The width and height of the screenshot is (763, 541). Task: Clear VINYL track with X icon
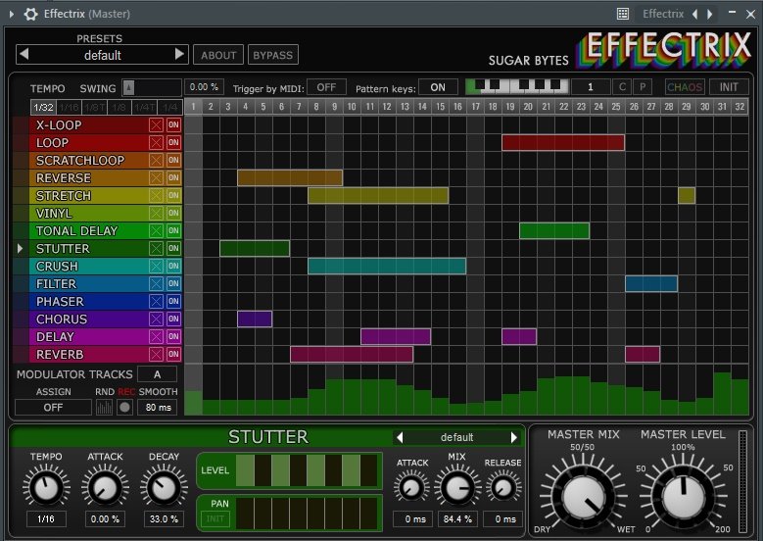point(156,214)
